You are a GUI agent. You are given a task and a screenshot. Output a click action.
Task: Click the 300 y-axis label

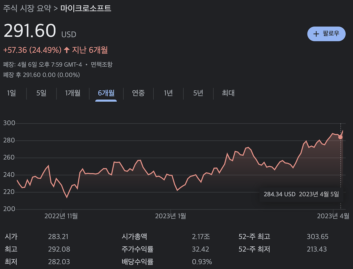pos(9,123)
